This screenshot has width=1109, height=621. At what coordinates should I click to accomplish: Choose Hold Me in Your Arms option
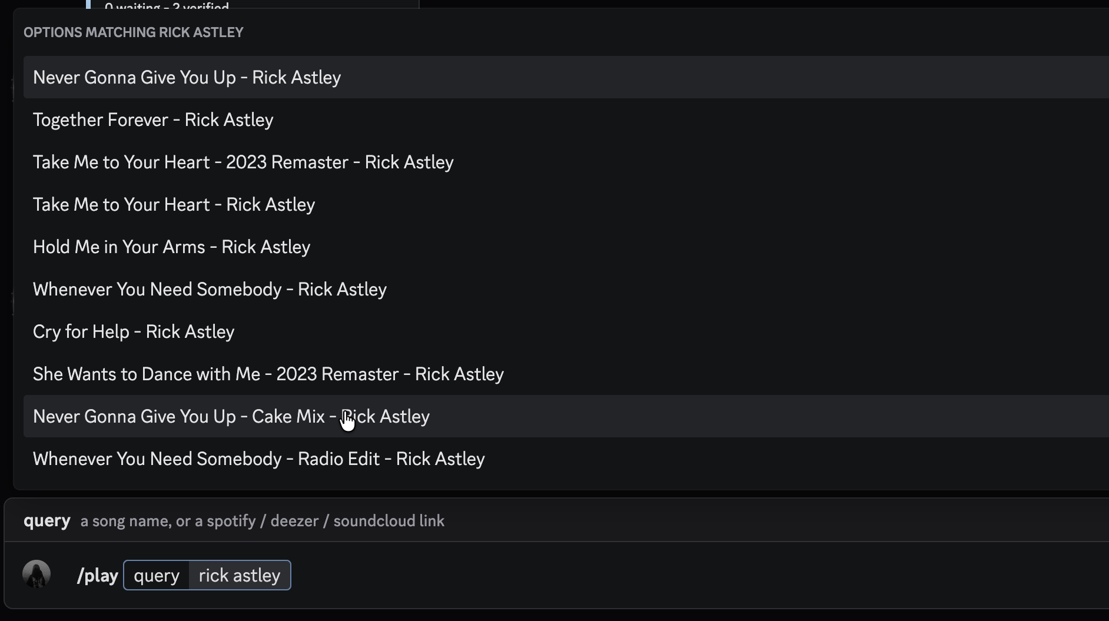click(566, 247)
